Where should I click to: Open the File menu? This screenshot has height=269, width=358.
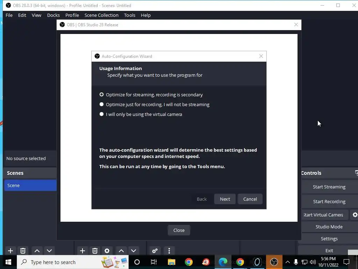[9, 15]
